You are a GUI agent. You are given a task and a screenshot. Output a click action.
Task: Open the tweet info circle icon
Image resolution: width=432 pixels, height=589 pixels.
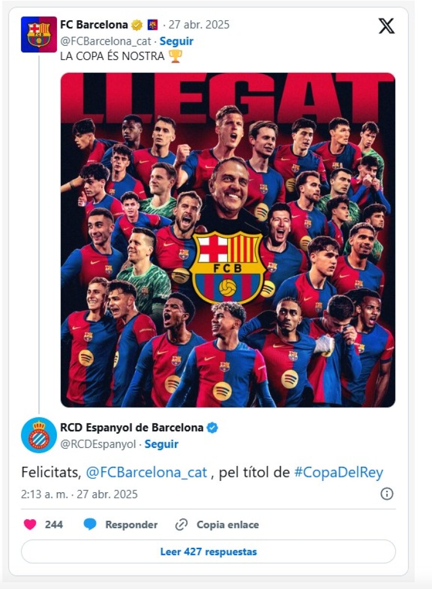(387, 494)
